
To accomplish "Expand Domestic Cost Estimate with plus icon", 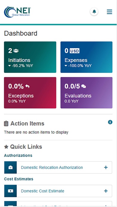I will pos(106,191).
